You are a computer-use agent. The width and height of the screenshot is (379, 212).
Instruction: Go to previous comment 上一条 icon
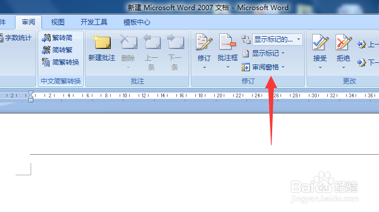tap(152, 42)
